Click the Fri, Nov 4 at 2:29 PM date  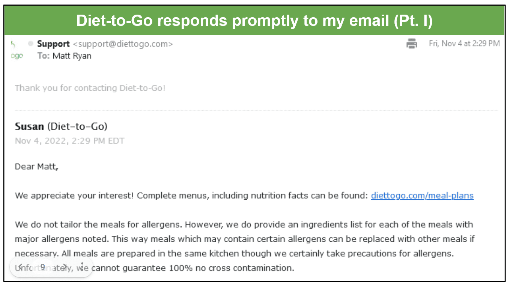[x=464, y=44]
